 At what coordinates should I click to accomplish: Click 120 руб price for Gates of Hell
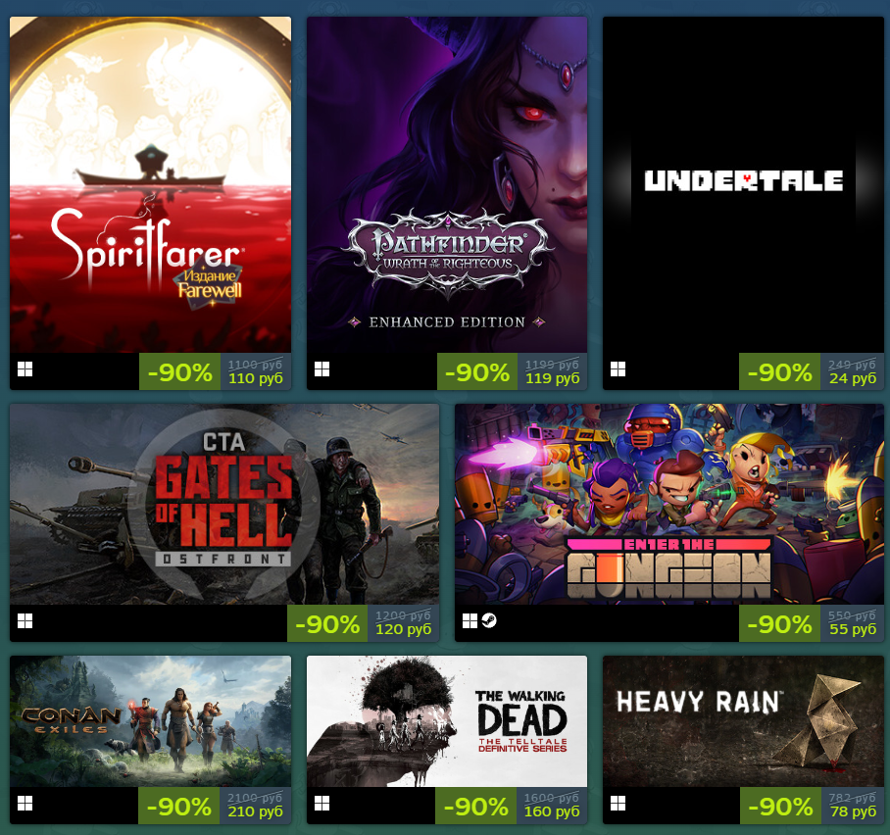pyautogui.click(x=404, y=629)
